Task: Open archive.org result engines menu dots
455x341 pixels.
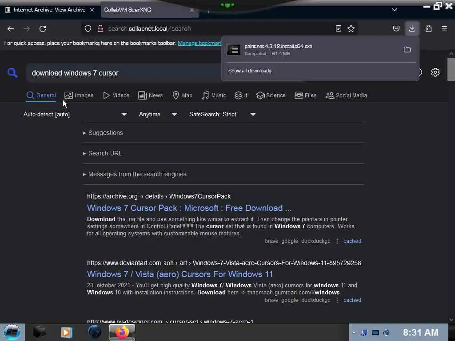Action: (x=337, y=241)
